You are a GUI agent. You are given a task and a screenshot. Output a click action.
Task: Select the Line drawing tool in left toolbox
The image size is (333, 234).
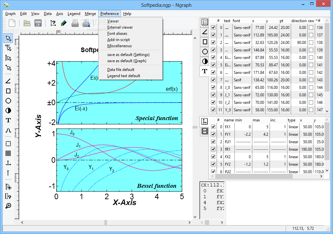pyautogui.click(x=8, y=81)
